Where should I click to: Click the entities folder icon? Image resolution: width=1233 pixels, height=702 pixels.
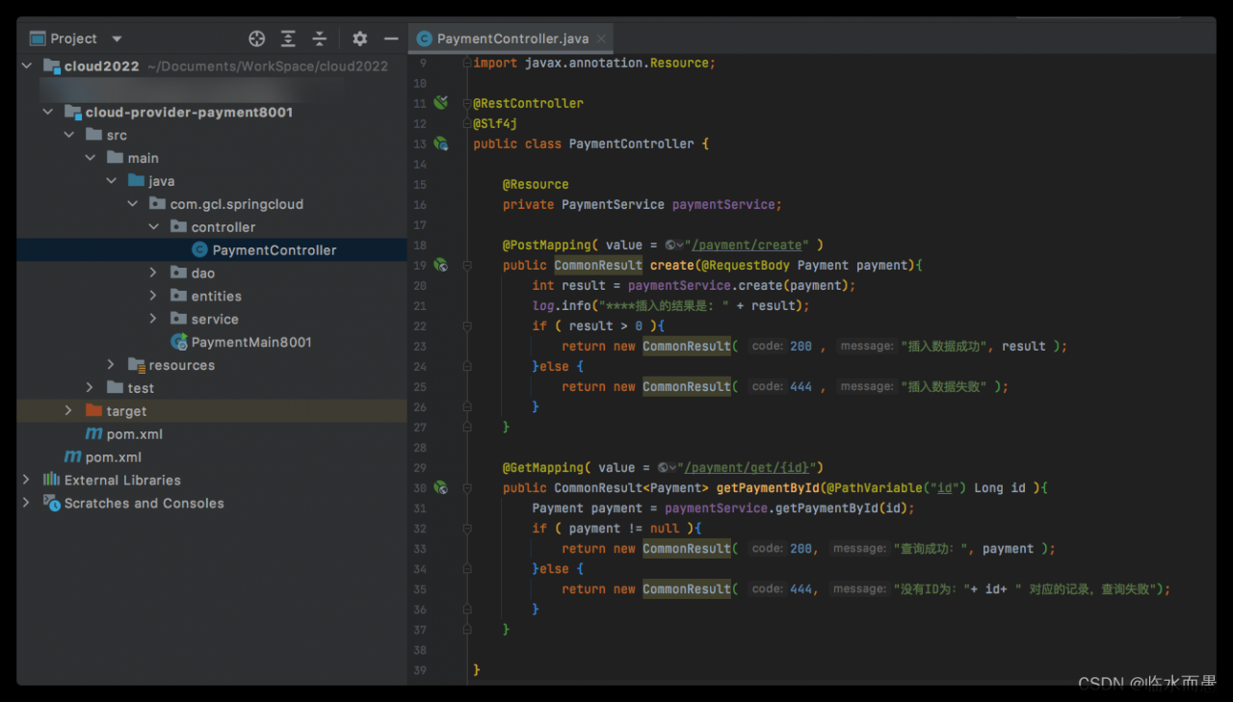coord(178,296)
